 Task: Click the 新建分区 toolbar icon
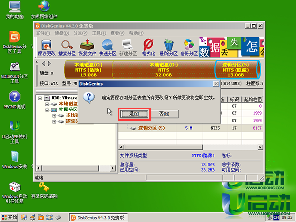point(128,47)
